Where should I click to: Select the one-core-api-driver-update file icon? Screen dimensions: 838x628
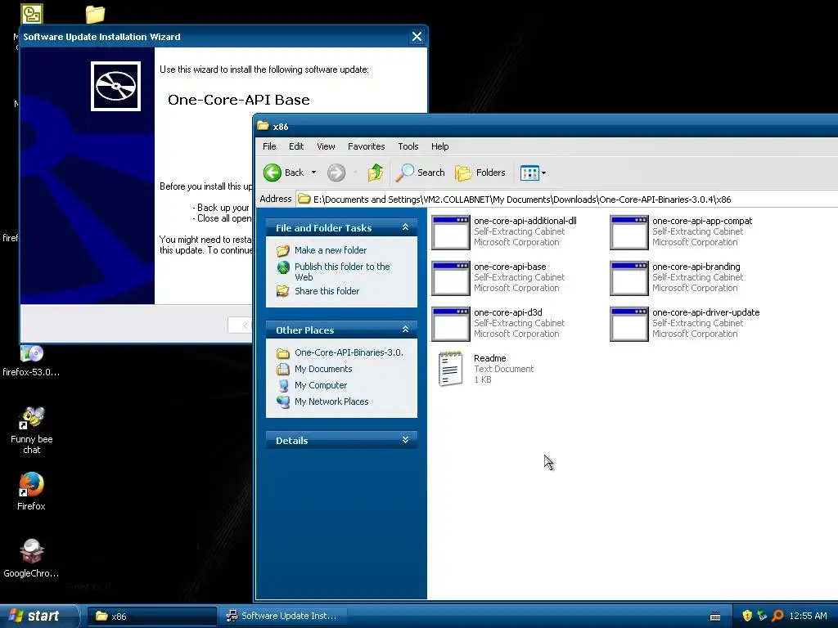[x=629, y=324]
